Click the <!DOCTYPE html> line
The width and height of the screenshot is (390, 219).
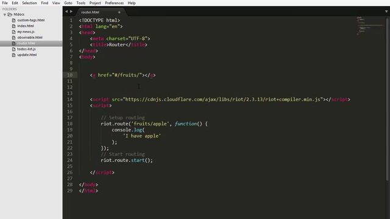coord(99,20)
